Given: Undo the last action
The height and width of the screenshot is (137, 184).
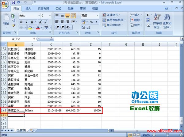Looking at the screenshot, I should point(18,2).
